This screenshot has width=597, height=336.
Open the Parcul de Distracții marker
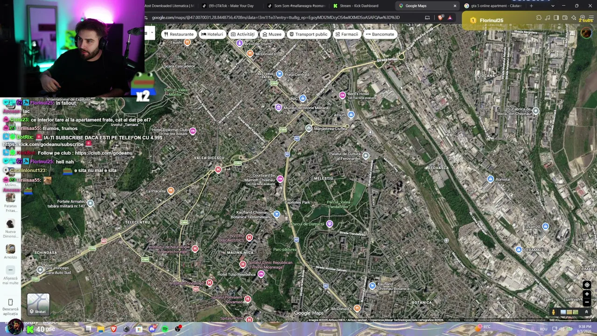pyautogui.click(x=330, y=224)
